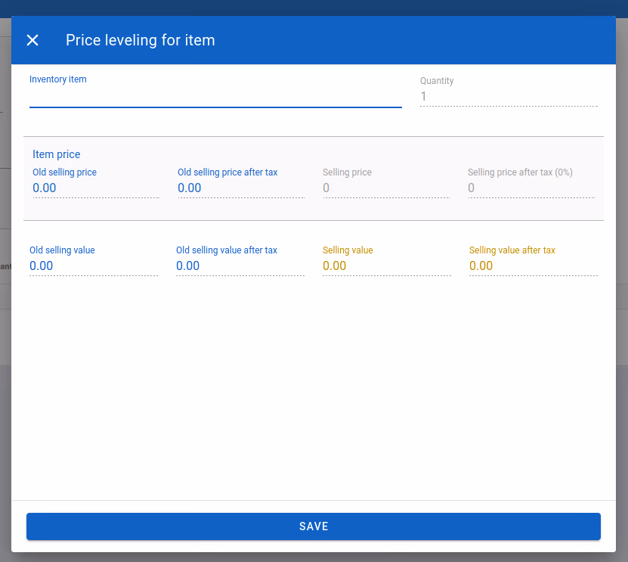Click the Save button
Viewport: 628px width, 562px height.
click(x=314, y=526)
